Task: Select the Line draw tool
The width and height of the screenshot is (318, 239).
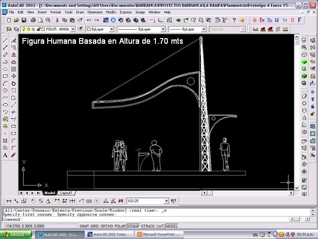Action: point(5,41)
